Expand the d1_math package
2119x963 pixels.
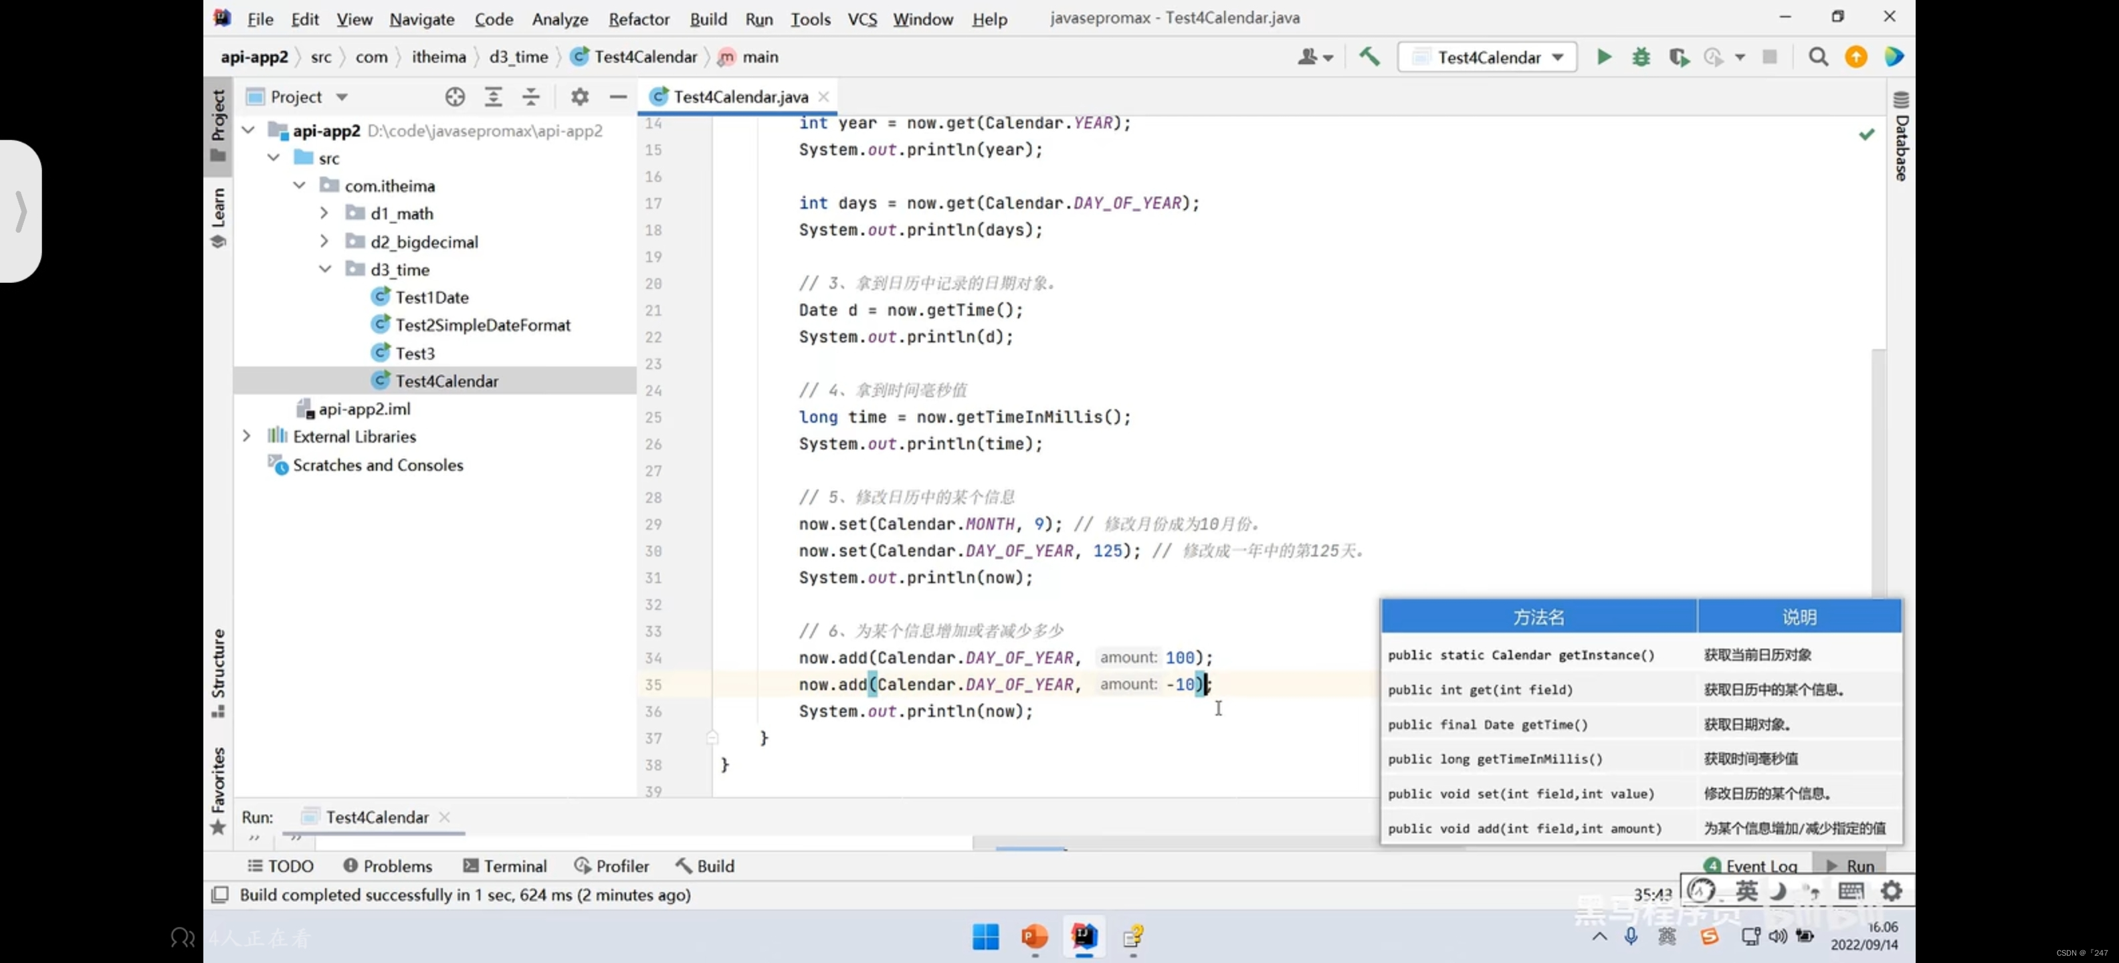[324, 213]
